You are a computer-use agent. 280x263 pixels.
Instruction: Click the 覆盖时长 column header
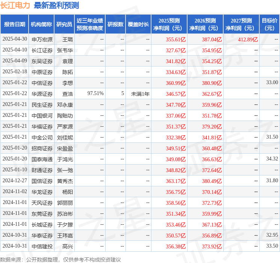138,24
